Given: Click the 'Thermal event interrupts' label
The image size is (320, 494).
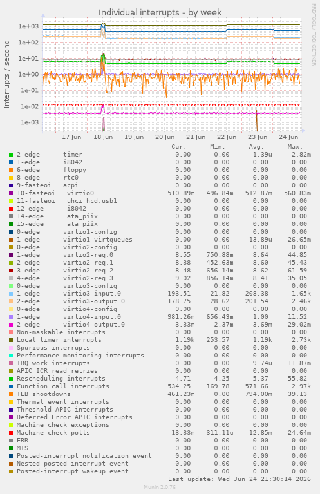Looking at the screenshot, I should (x=63, y=402).
